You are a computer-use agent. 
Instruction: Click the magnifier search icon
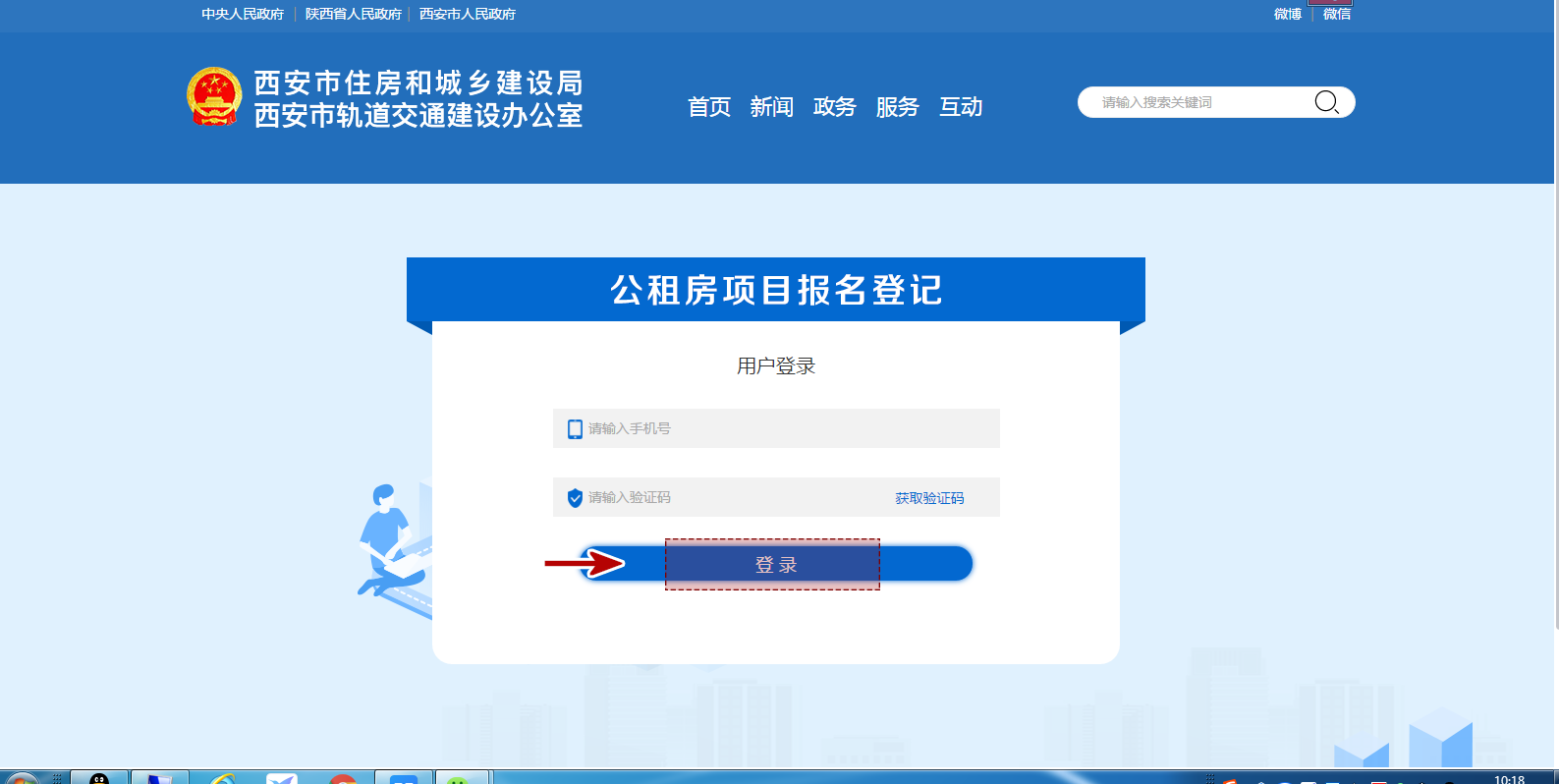(x=1326, y=102)
